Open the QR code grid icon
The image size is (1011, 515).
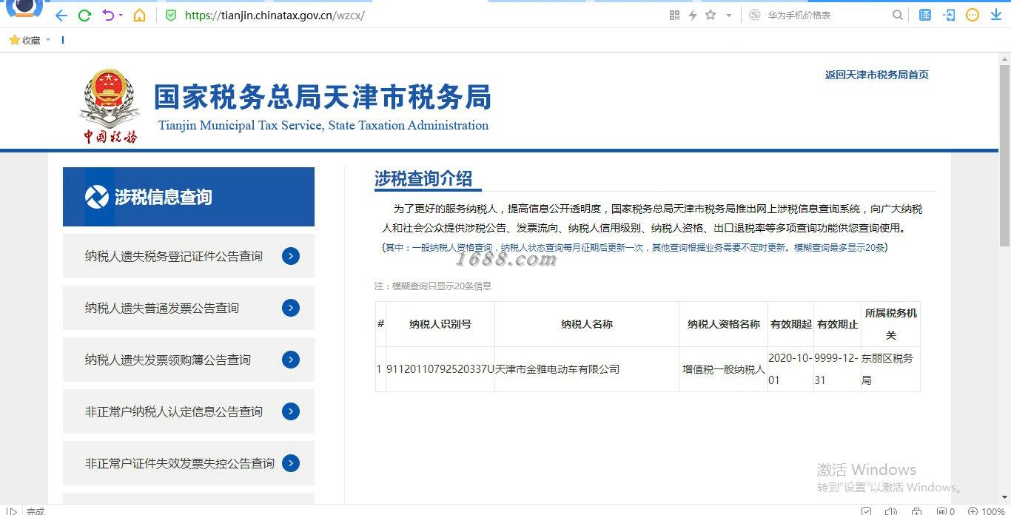[674, 15]
